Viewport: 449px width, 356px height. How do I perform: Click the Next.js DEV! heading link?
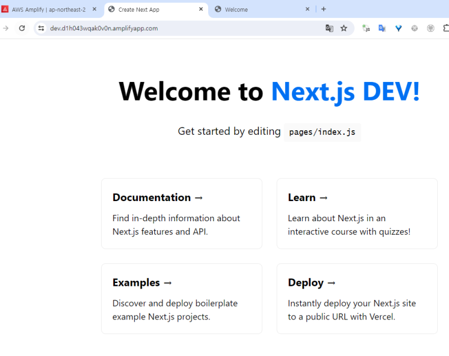[345, 92]
